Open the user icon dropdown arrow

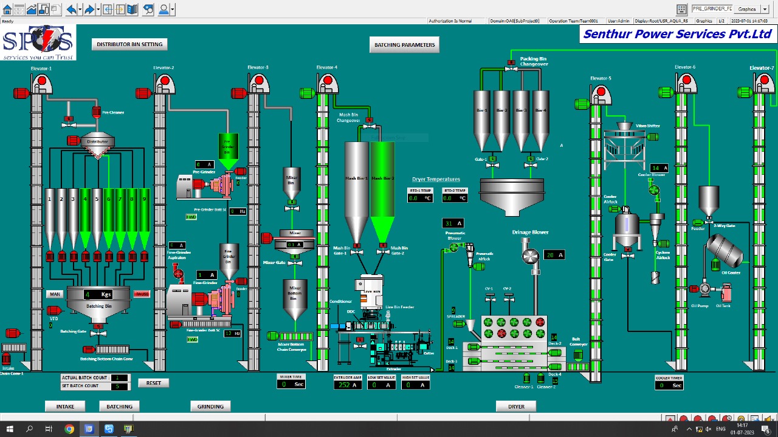[172, 9]
